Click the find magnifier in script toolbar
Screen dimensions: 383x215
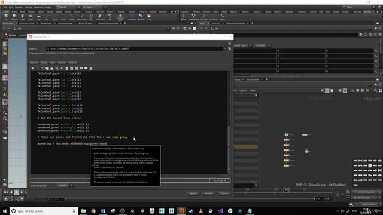click(57, 69)
